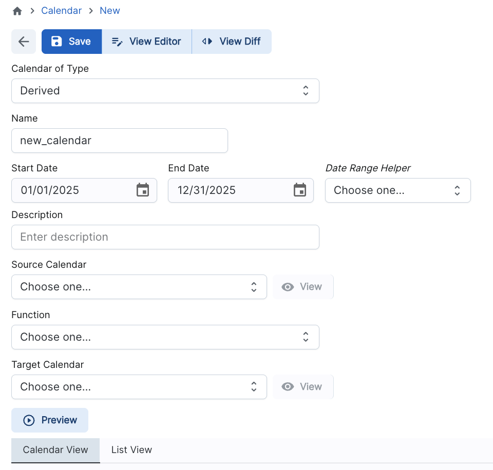Click the home icon in breadcrumb

coord(17,11)
